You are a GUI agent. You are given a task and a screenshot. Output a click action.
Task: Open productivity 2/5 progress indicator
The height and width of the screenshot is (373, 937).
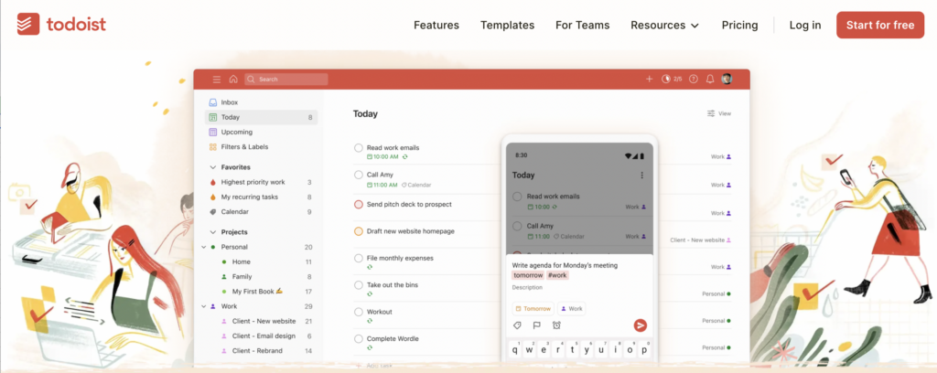tap(672, 79)
